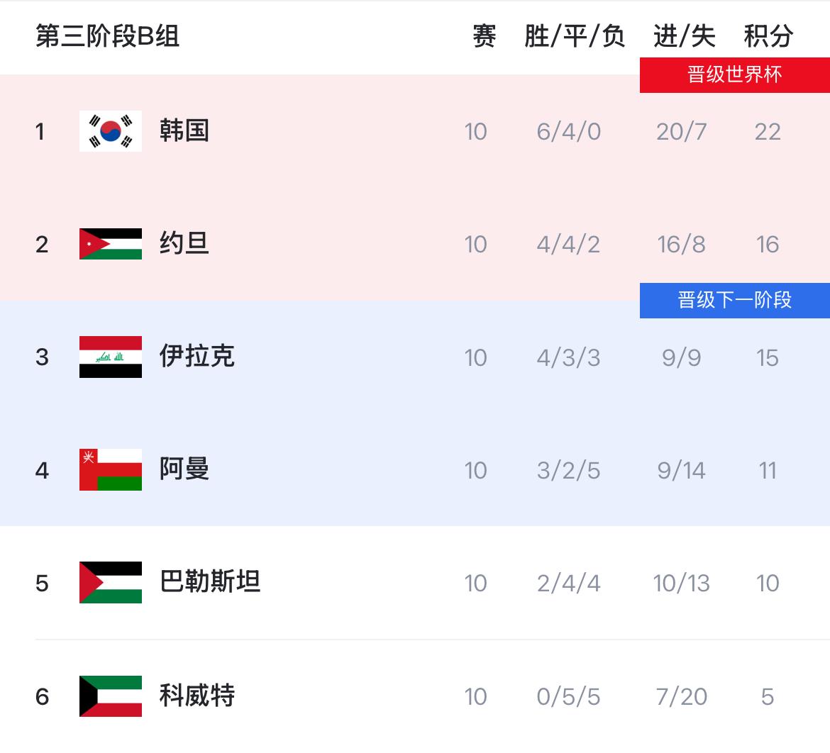Screen dimensions: 830x753
Task: Open the 伊拉克 team page
Action: (197, 356)
